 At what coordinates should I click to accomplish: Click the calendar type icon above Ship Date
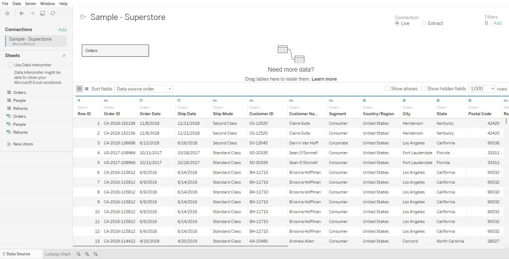(x=179, y=100)
